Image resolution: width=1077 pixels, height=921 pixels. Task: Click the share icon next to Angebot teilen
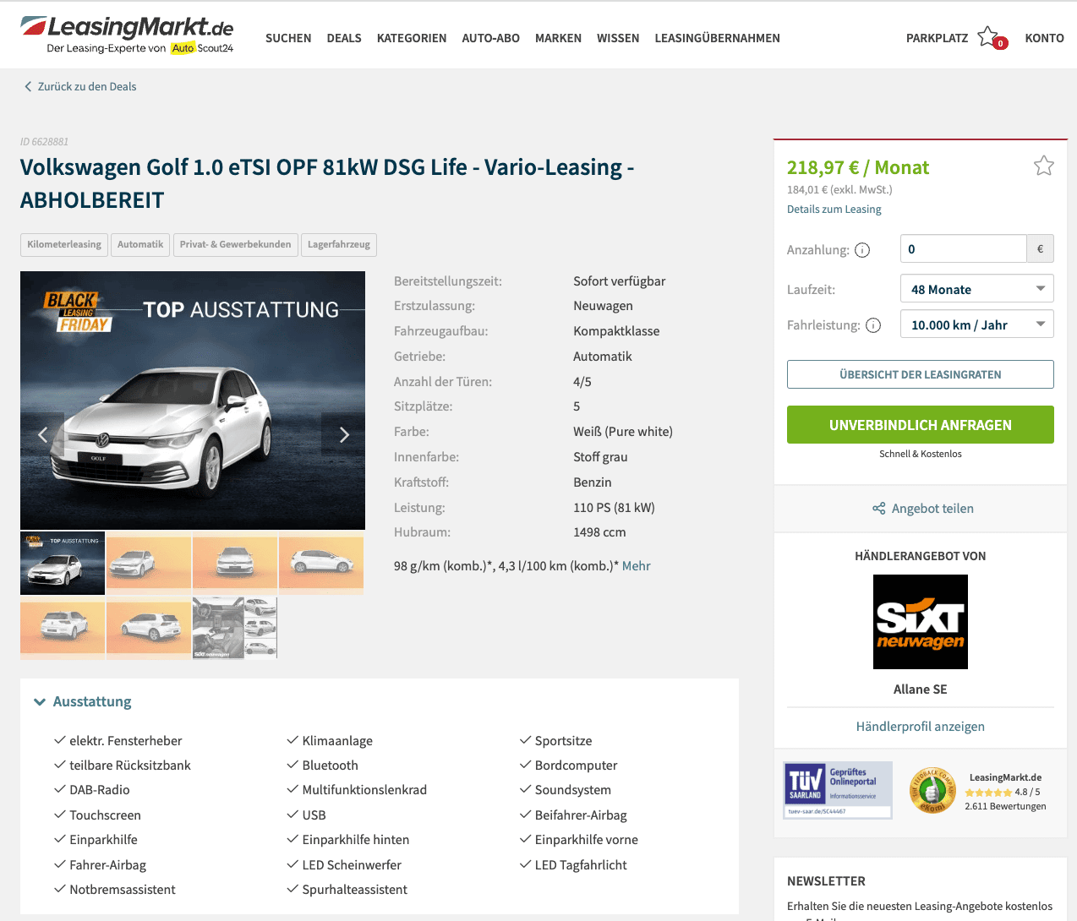coord(879,509)
